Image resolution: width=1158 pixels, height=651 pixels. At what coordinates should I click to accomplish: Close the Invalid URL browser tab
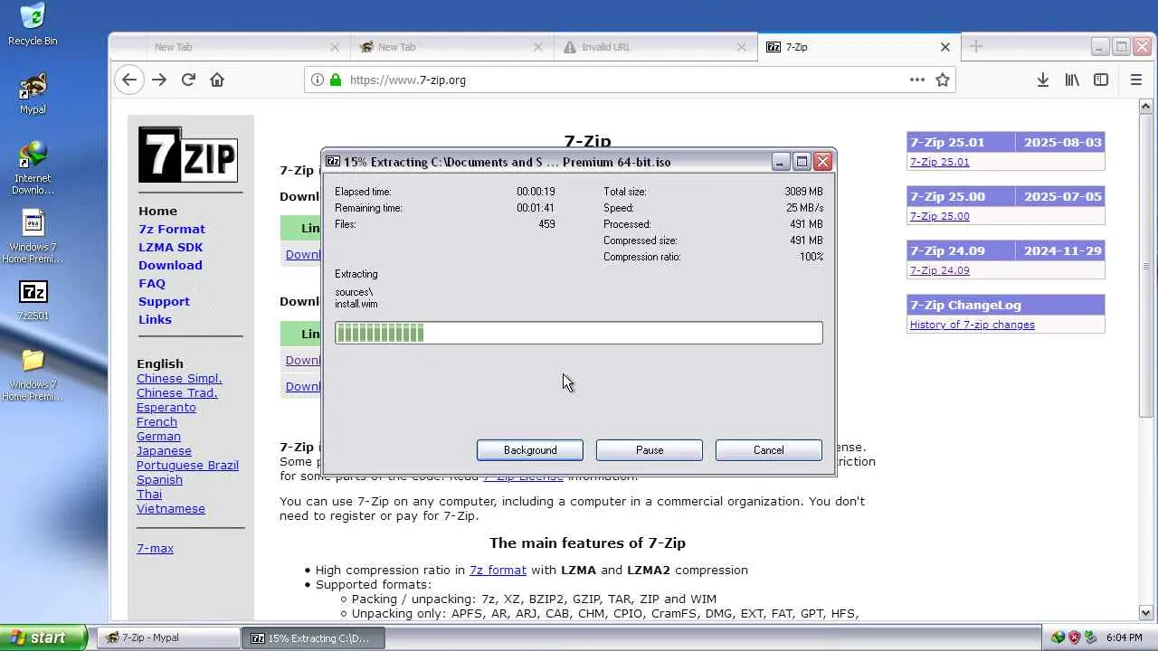pos(742,47)
